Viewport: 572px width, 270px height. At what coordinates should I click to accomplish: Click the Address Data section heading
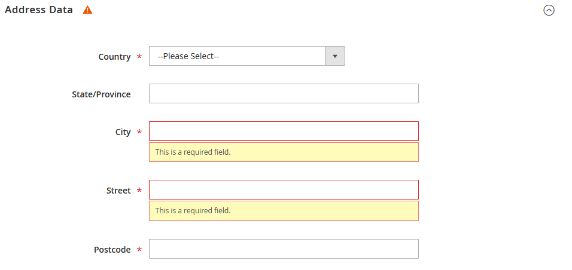(39, 10)
